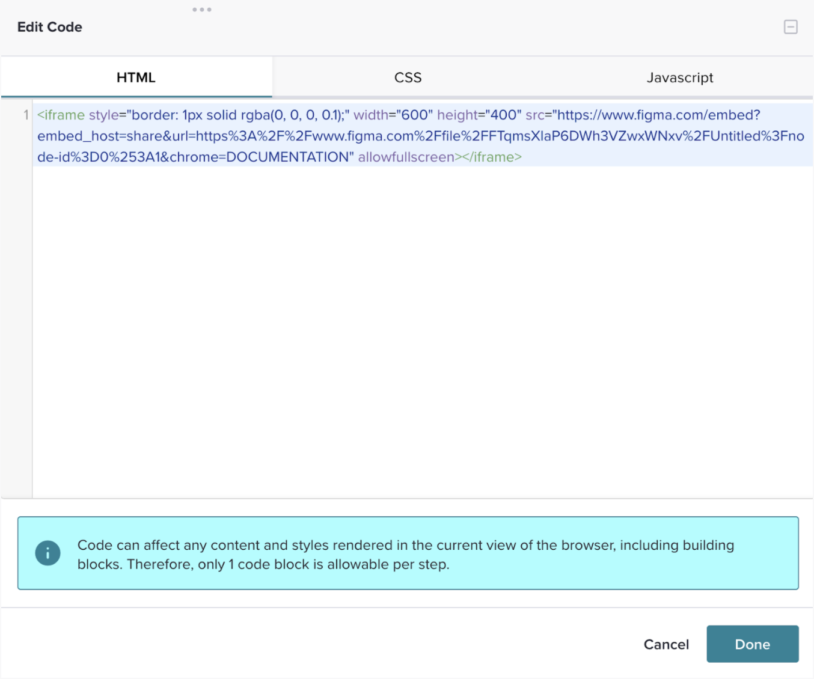
Task: Click the 'Edit Code' dialog title
Action: 50,27
